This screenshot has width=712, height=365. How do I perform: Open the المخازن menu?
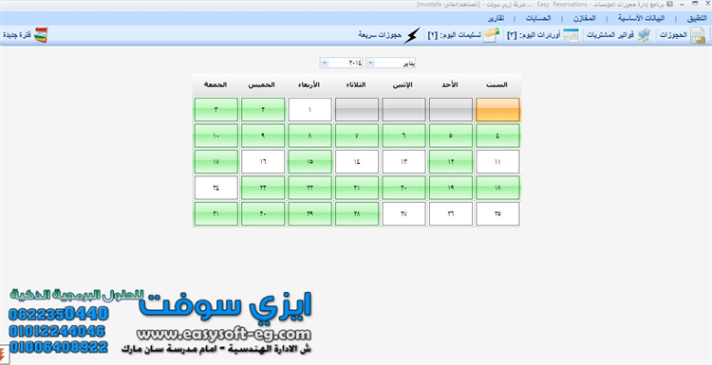584,19
